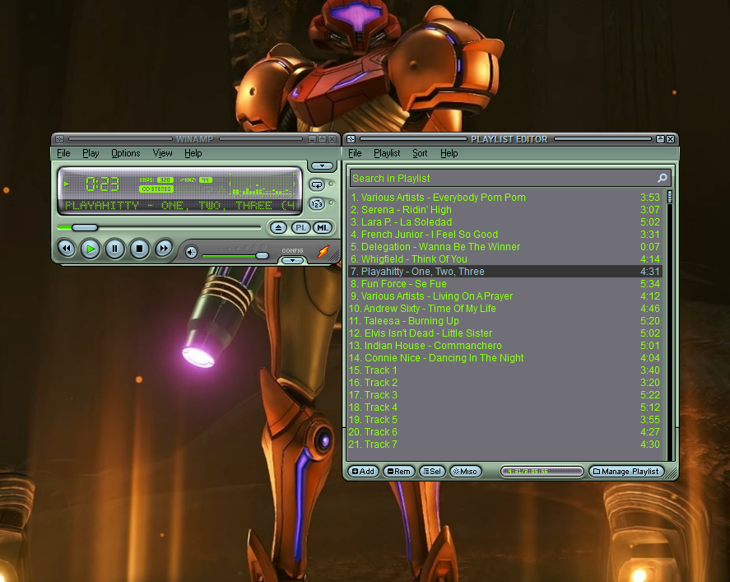
Task: Toggle Shuffle 123 button
Action: tap(317, 204)
